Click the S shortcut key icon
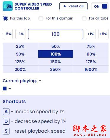 6,131
